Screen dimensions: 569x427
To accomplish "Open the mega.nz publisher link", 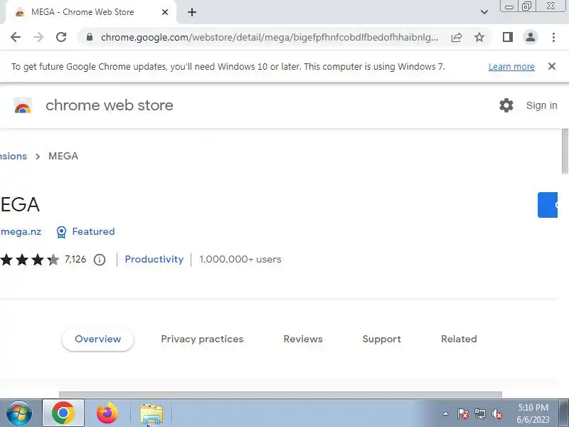I will coord(21,232).
